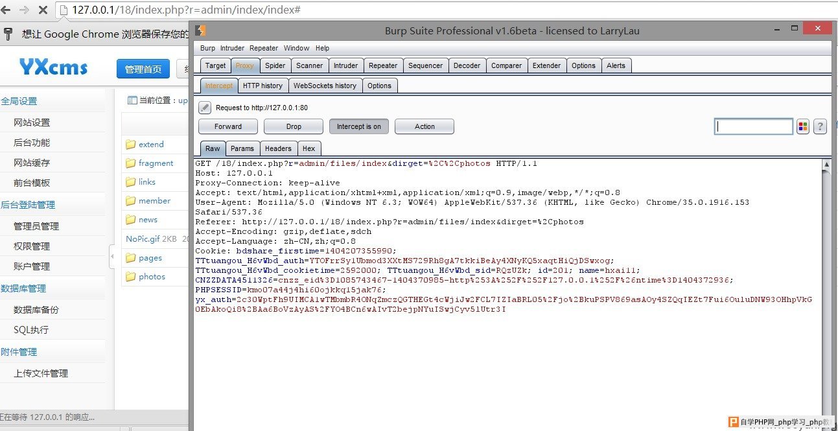The width and height of the screenshot is (838, 431).
Task: Click the pencil edit request target icon
Action: 205,108
